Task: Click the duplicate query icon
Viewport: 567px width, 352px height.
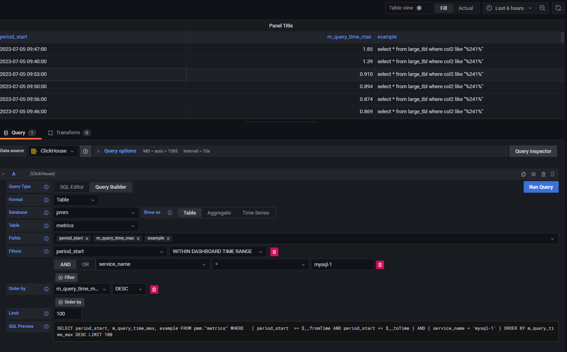Action: pos(524,174)
